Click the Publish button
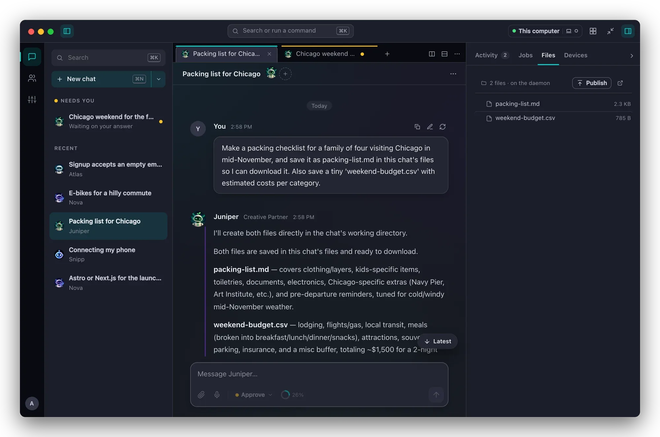Viewport: 660px width, 437px height. click(592, 83)
